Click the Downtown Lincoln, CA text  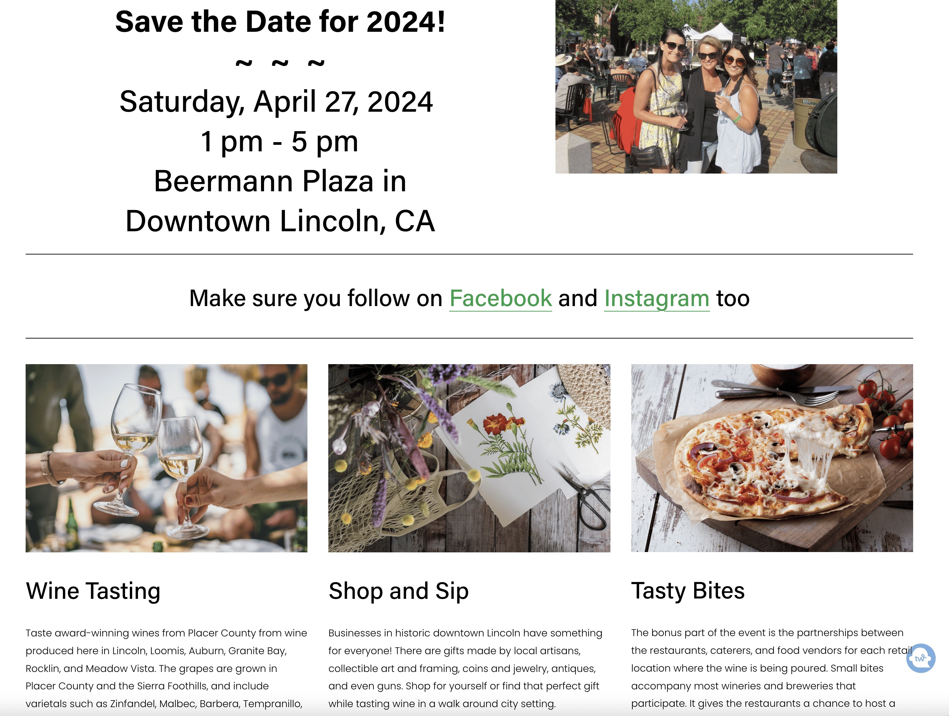(x=280, y=221)
